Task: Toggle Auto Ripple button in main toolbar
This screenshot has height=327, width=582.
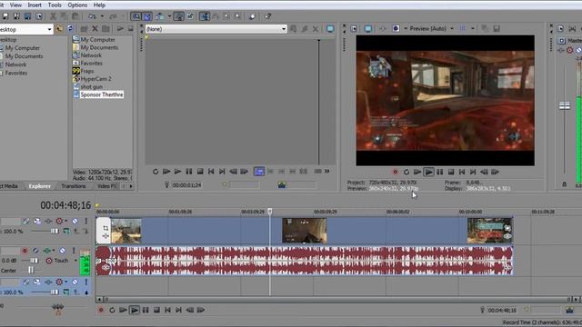Action: [x=160, y=16]
